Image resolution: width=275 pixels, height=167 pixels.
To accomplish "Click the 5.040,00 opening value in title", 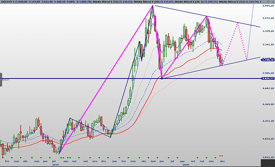I will (x=21, y=2).
